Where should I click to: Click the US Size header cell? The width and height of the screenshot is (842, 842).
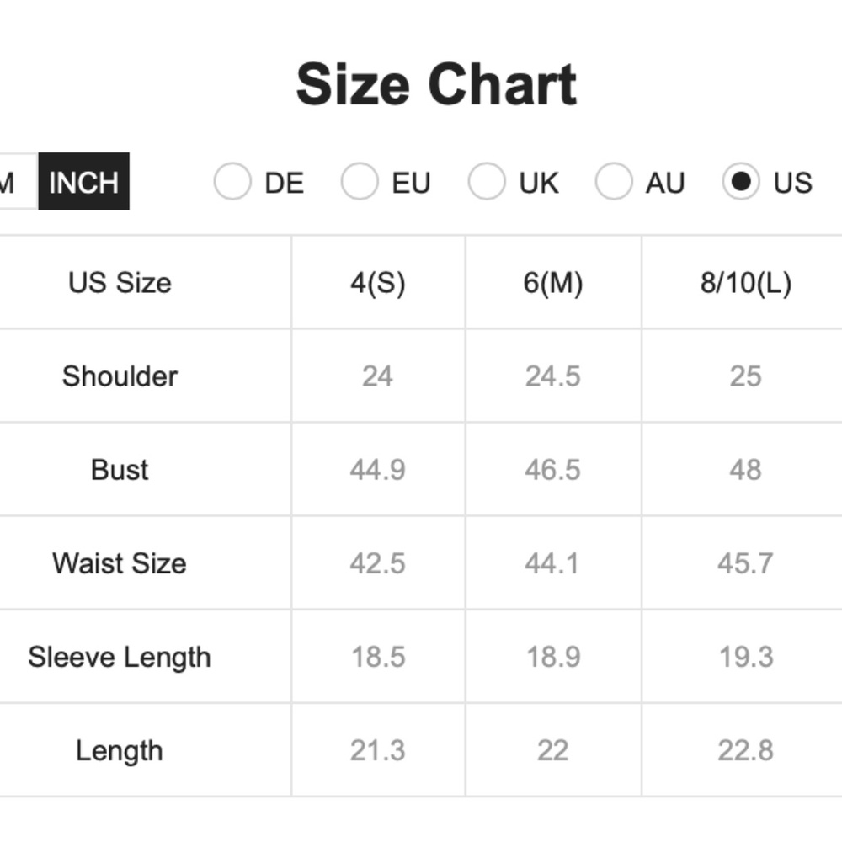[120, 282]
